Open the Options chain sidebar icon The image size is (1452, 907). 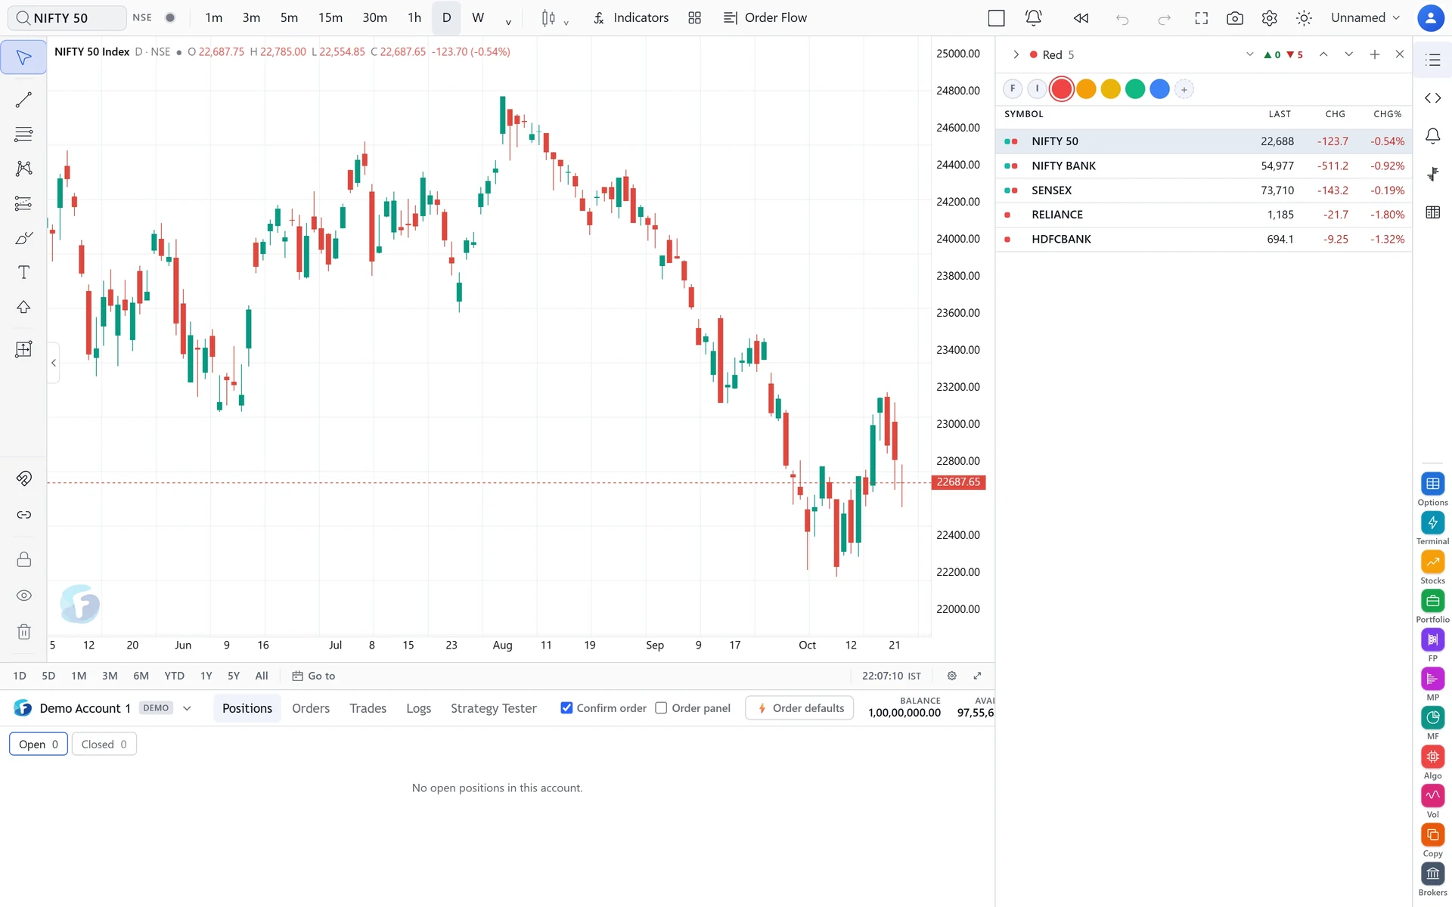[x=1432, y=484]
